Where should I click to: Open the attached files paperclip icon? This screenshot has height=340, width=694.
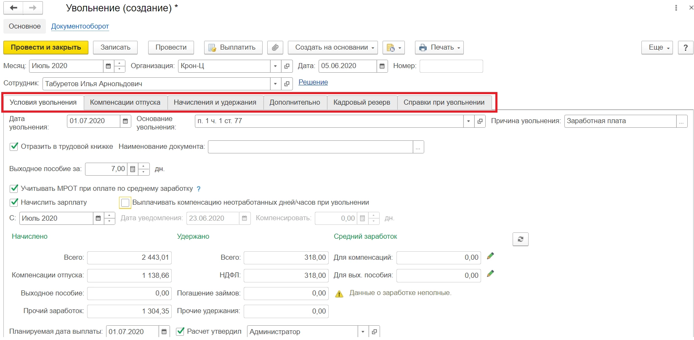point(275,47)
